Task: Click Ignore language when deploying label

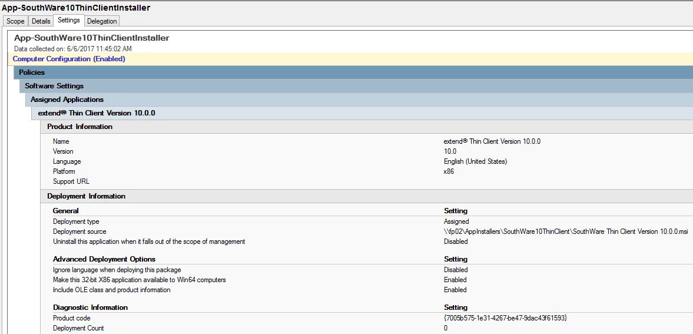Action: tap(117, 270)
